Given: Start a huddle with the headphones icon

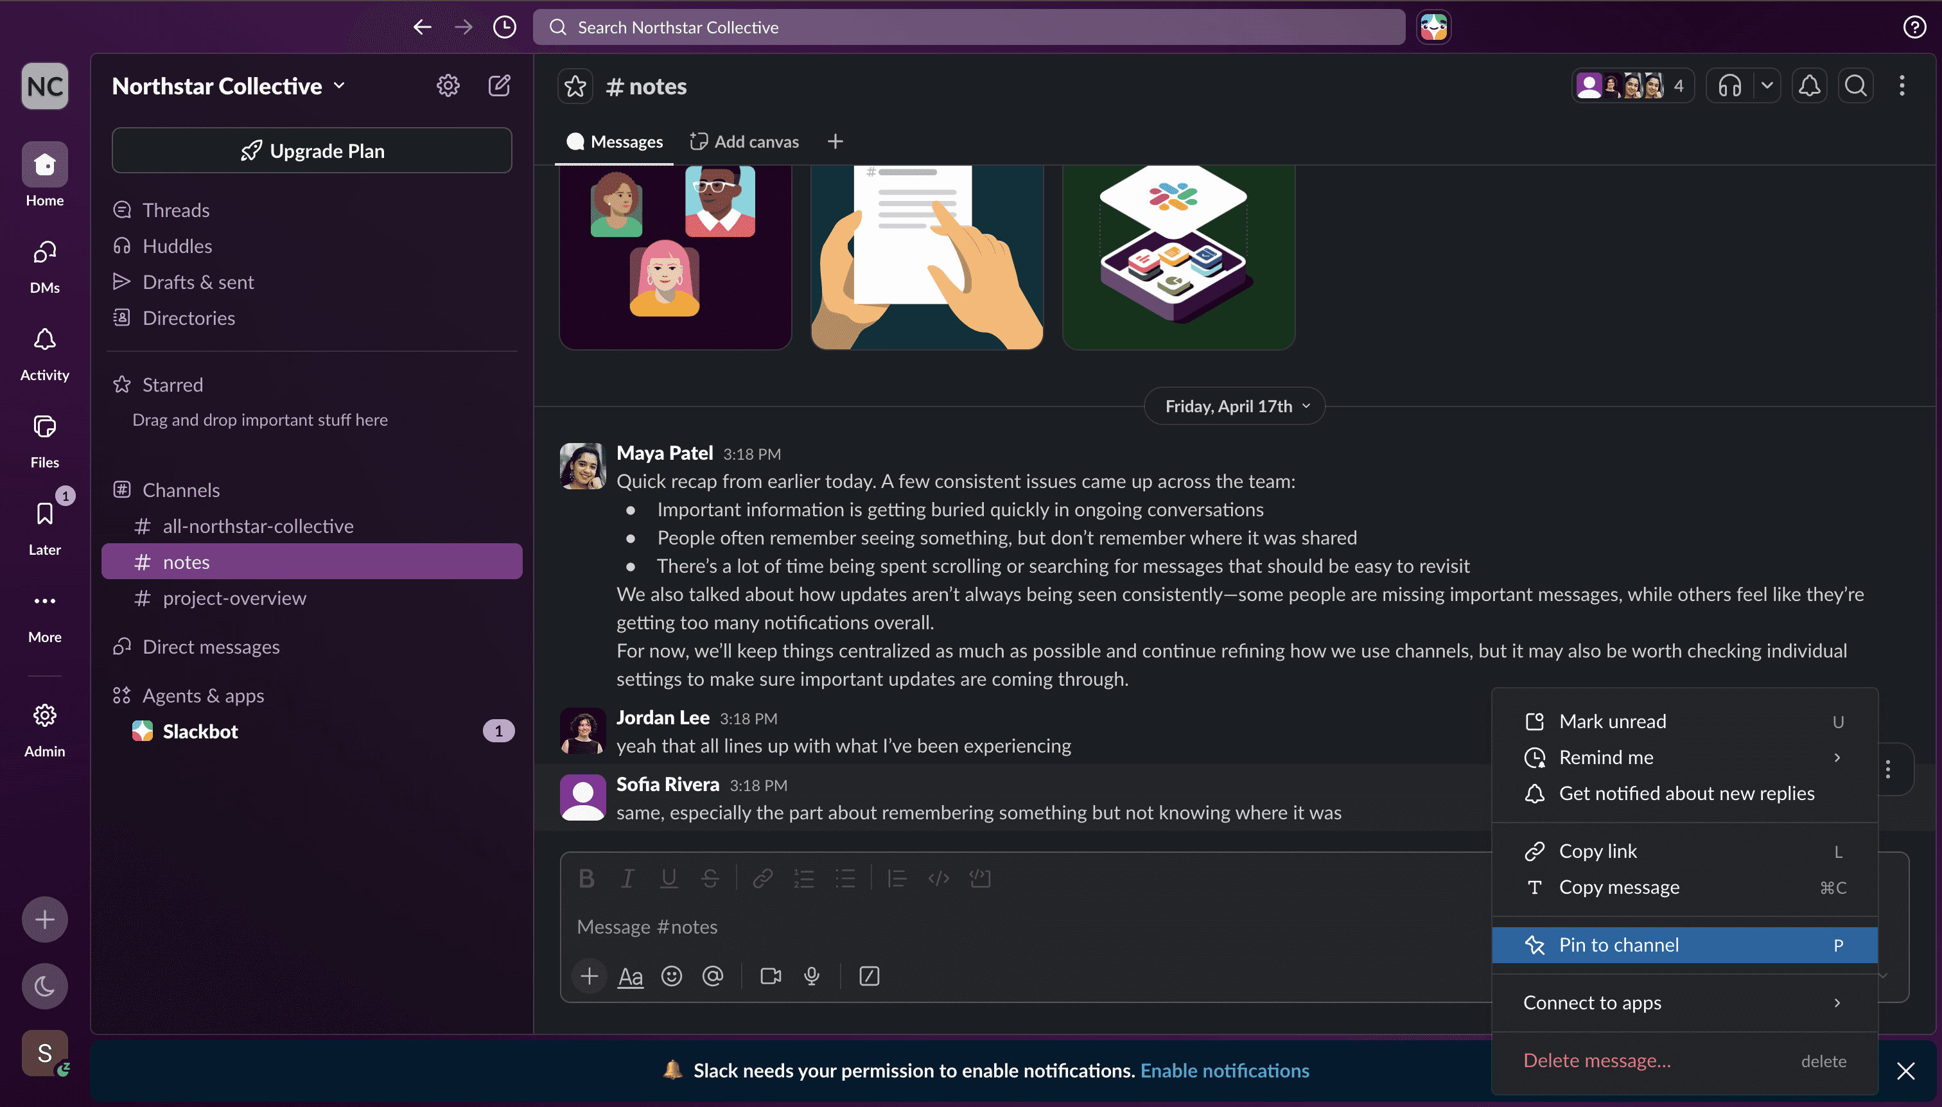Looking at the screenshot, I should tap(1730, 86).
